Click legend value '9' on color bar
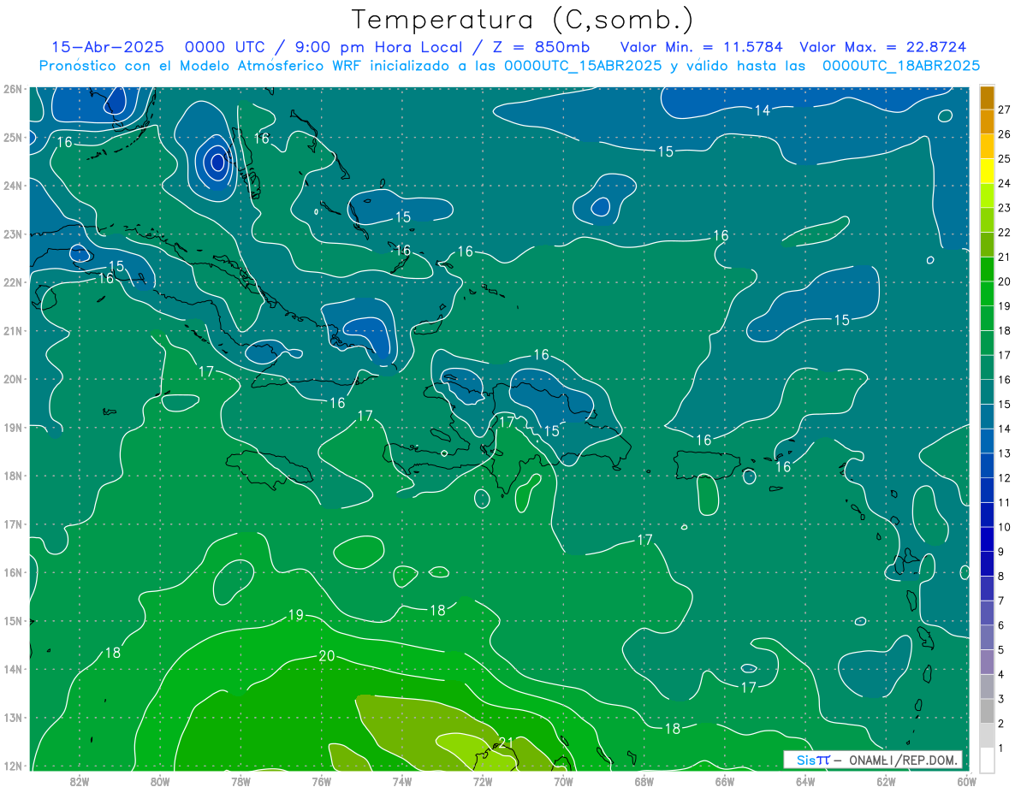This screenshot has height=793, width=1027. pyautogui.click(x=1001, y=552)
